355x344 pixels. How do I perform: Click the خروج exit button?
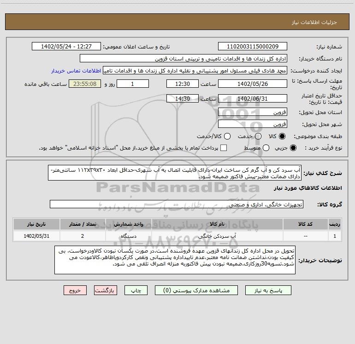(x=75, y=290)
